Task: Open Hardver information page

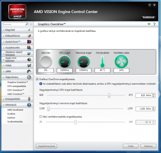Action: pyautogui.click(x=11, y=118)
